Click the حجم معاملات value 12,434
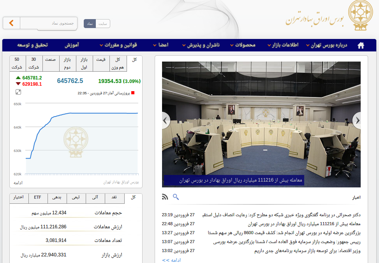This screenshot has width=379, height=263. (x=59, y=213)
